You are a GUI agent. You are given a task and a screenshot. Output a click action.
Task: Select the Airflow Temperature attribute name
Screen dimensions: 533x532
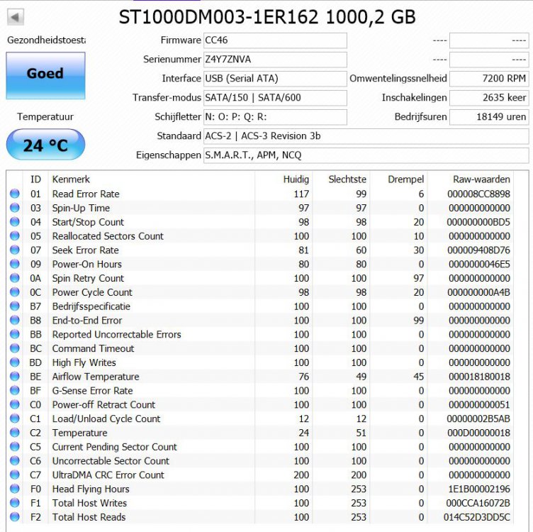tap(96, 377)
